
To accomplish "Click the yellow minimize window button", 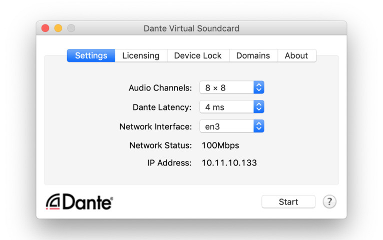I will tap(58, 28).
